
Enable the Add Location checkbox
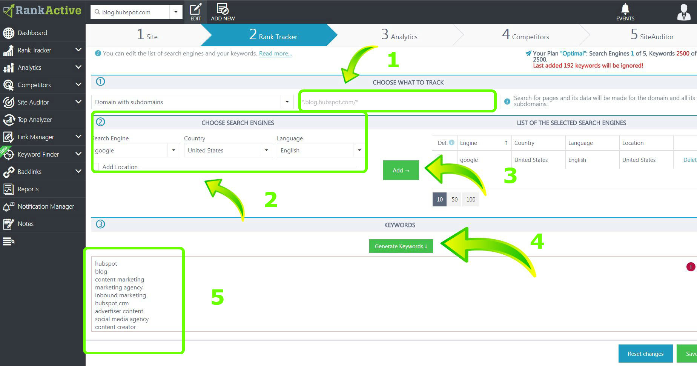(96, 167)
